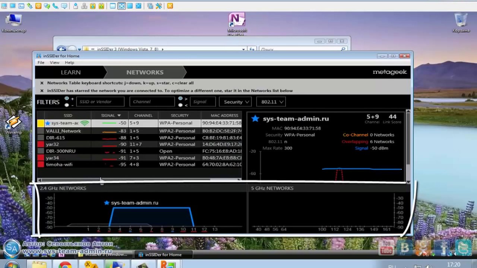Image resolution: width=477 pixels, height=268 pixels.
Task: Select the greater-than radio for Signal filter
Action: (x=180, y=98)
